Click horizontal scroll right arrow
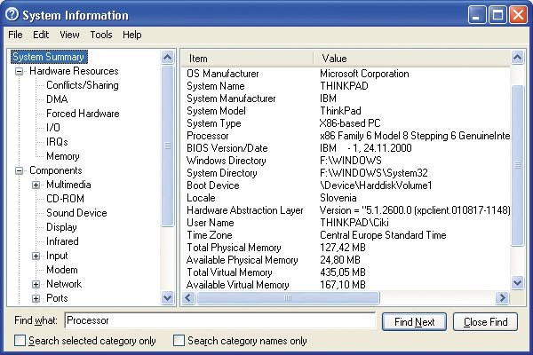The width and height of the screenshot is (533, 355). point(502,298)
